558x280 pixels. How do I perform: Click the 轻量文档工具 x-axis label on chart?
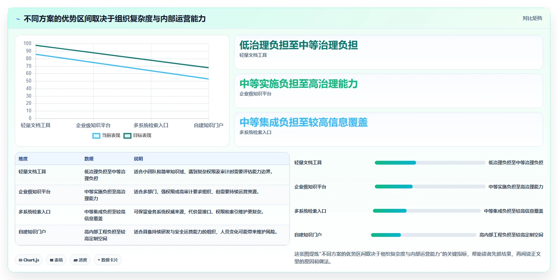[36, 125]
